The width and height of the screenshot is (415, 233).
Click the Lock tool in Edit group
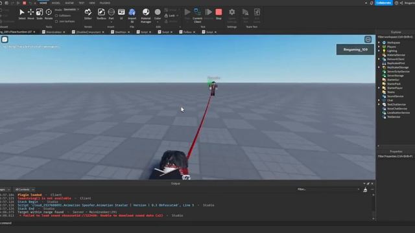[170, 16]
